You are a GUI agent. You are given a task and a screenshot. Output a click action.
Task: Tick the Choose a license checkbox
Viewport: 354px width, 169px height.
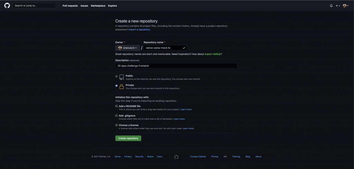[117, 125]
